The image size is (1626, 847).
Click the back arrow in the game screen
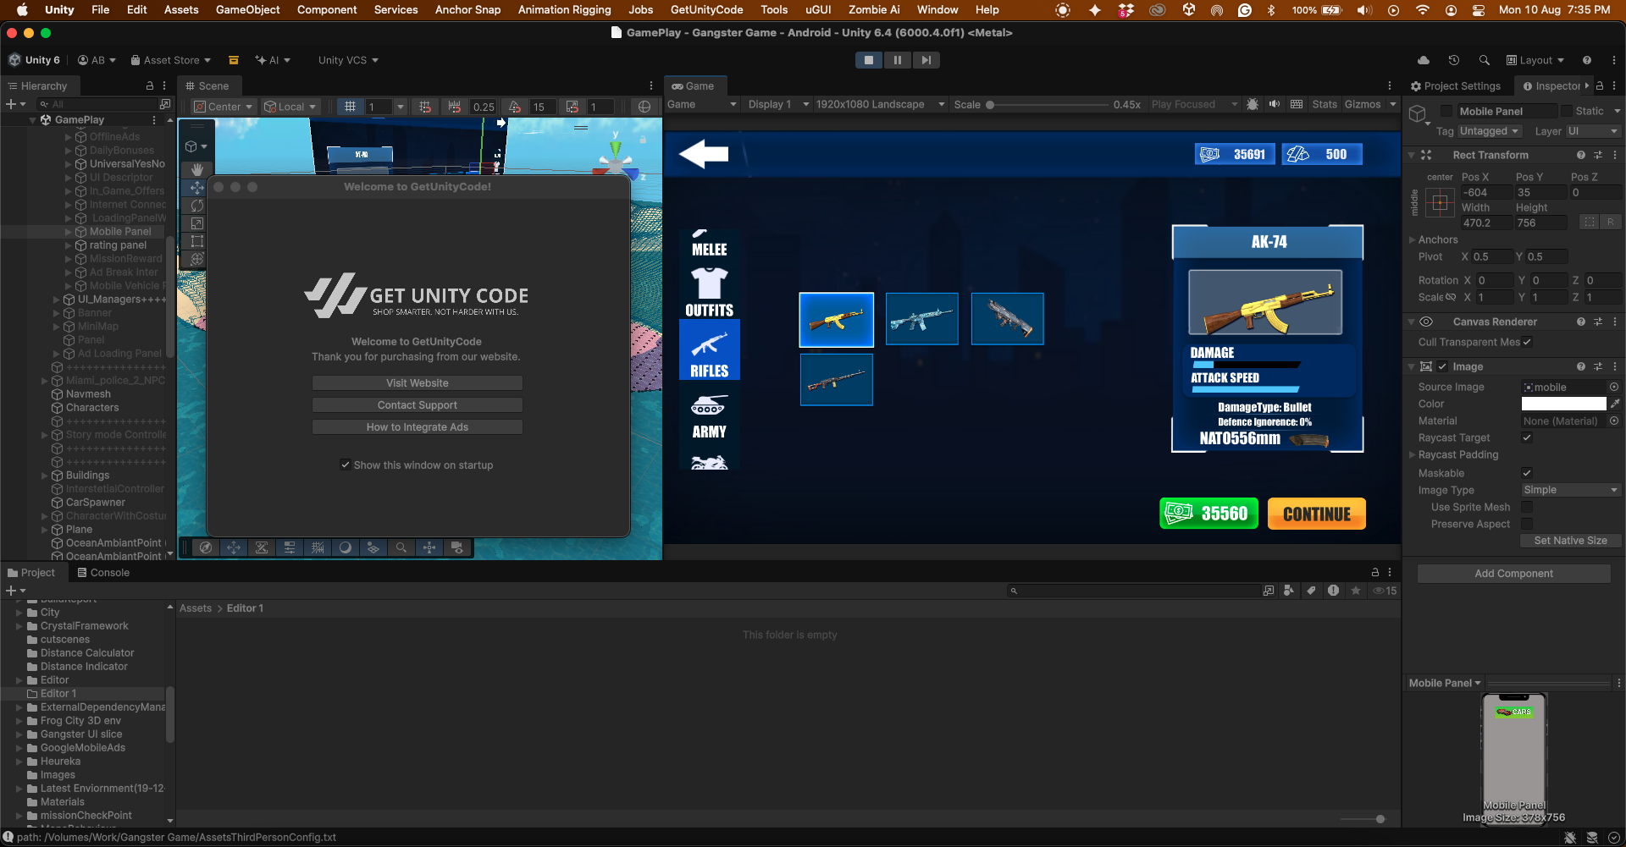pyautogui.click(x=704, y=154)
